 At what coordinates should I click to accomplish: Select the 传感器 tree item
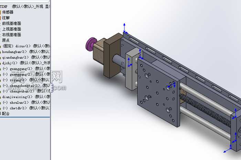tap(8, 12)
